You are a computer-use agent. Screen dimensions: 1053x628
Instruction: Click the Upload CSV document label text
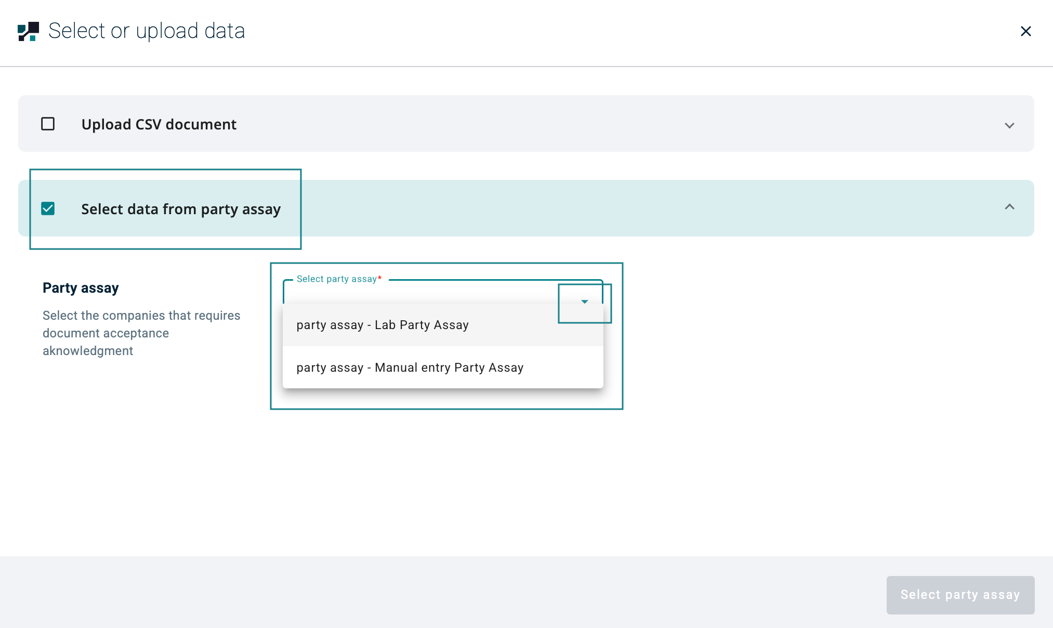pos(159,124)
